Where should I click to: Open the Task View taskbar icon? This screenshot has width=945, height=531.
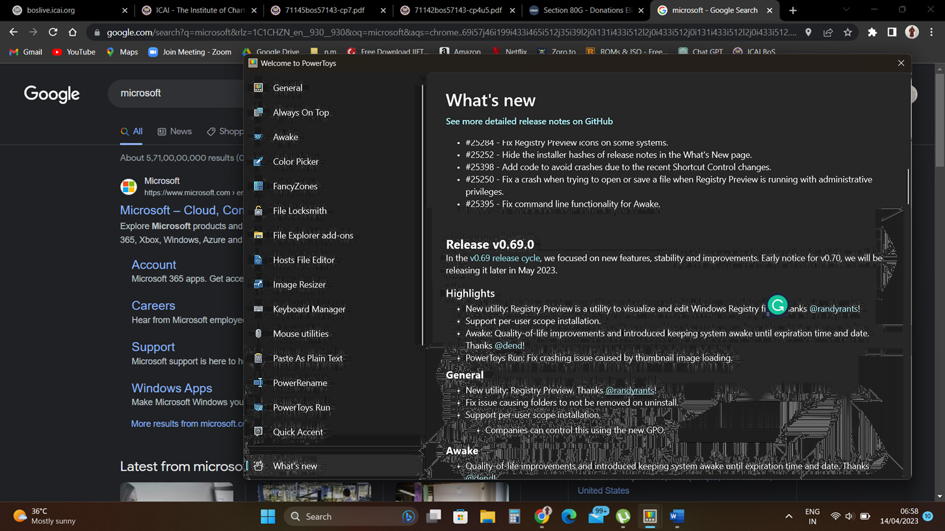(x=434, y=517)
